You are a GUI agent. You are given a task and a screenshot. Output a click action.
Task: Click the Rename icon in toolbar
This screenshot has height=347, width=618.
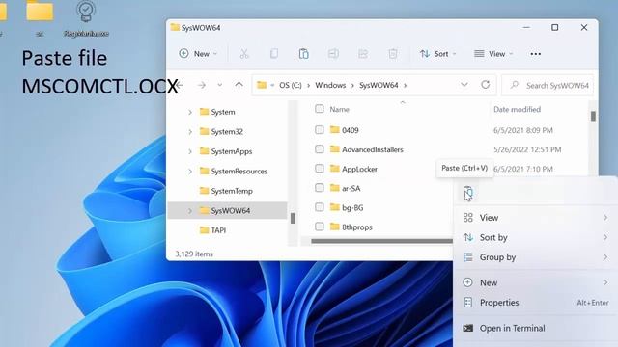click(333, 54)
